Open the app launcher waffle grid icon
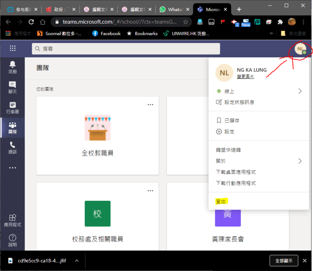This screenshot has height=271, width=313. (x=13, y=48)
